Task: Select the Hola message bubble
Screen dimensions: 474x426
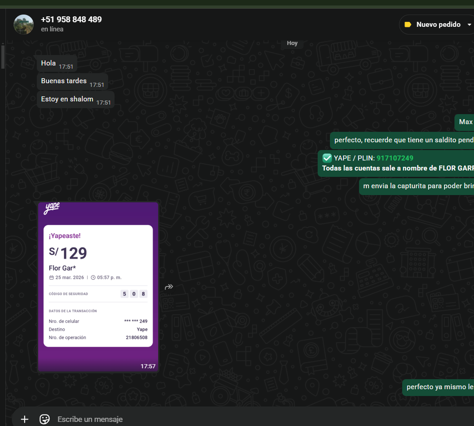Action: (49, 63)
